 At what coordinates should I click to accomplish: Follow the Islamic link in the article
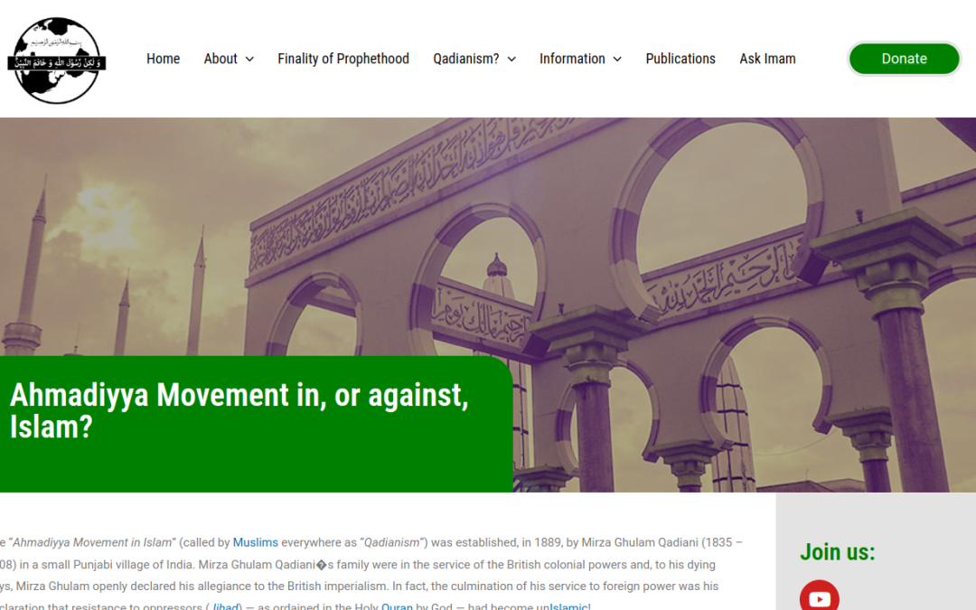point(568,605)
